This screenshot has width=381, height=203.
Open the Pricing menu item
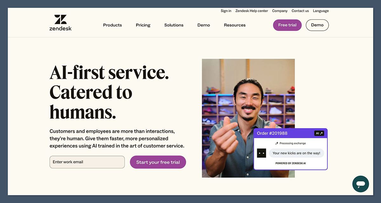(x=143, y=25)
